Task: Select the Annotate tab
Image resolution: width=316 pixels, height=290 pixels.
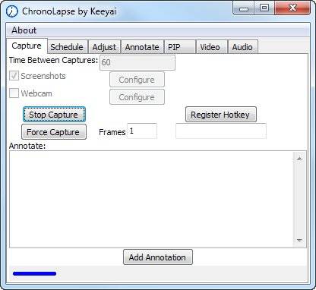Action: [142, 47]
